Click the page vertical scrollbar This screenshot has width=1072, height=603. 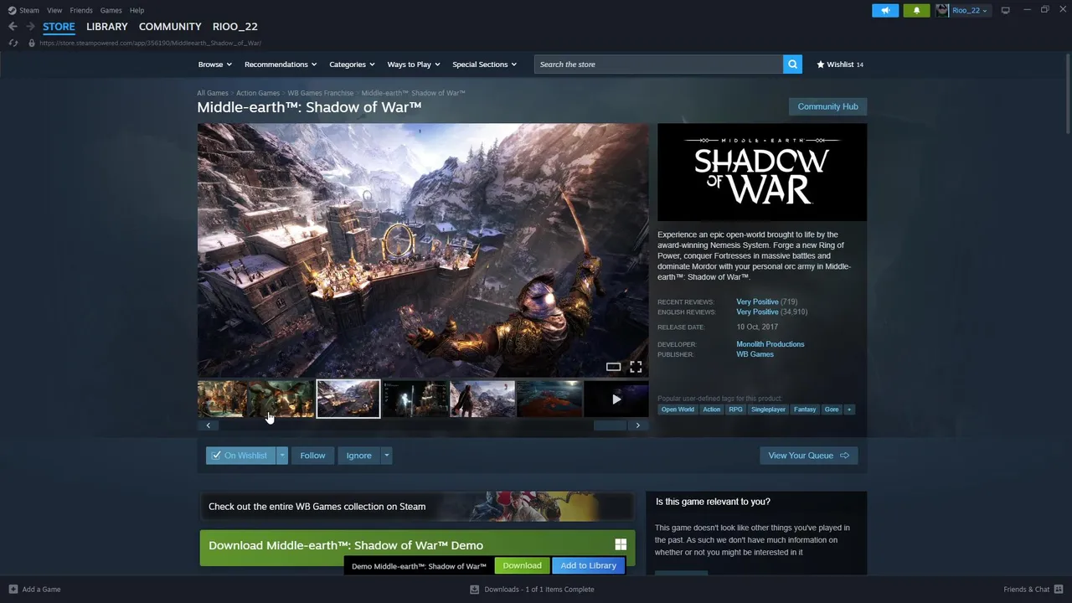pos(1068,92)
